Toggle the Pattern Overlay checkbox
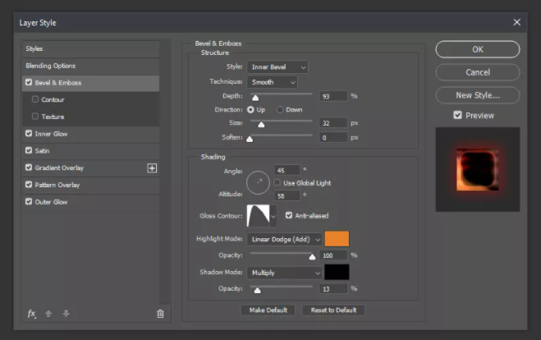Image resolution: width=541 pixels, height=340 pixels. coord(29,184)
